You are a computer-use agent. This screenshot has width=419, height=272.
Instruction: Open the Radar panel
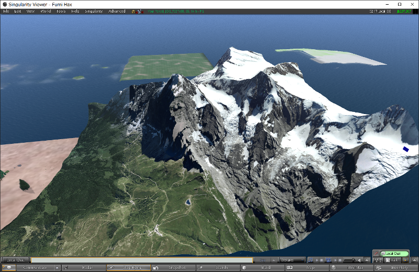[x=84, y=268]
